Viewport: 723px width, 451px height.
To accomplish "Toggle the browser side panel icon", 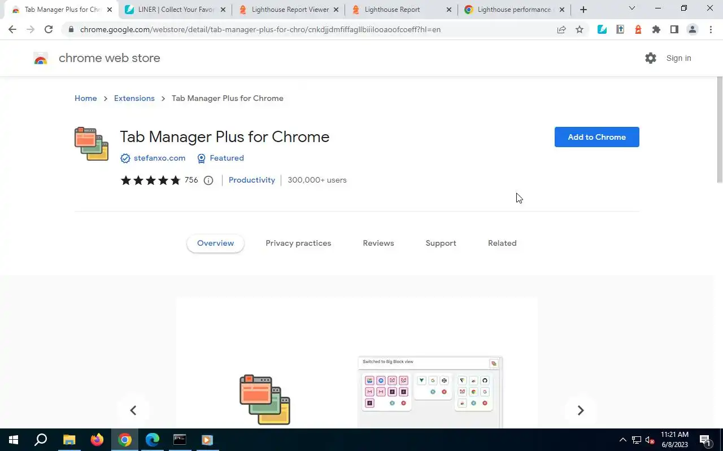I will tap(674, 29).
